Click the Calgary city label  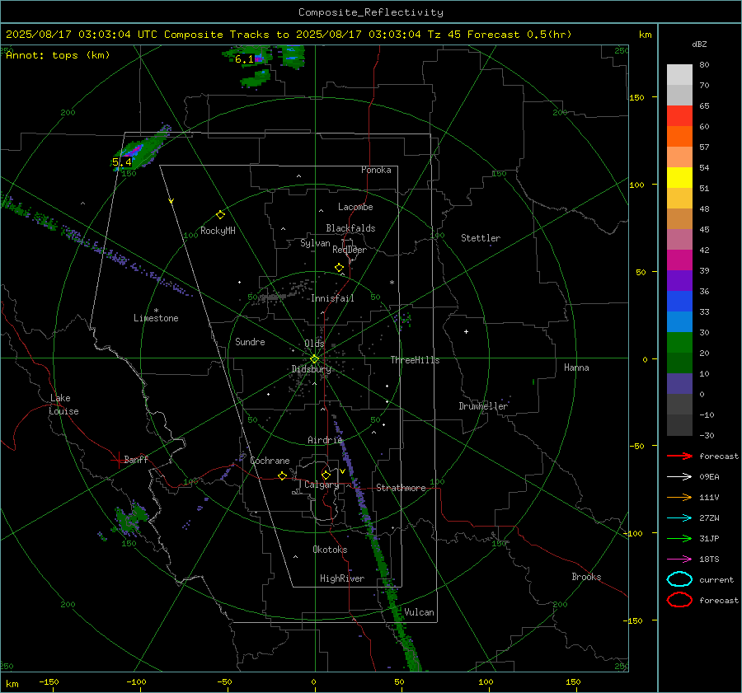pos(322,485)
